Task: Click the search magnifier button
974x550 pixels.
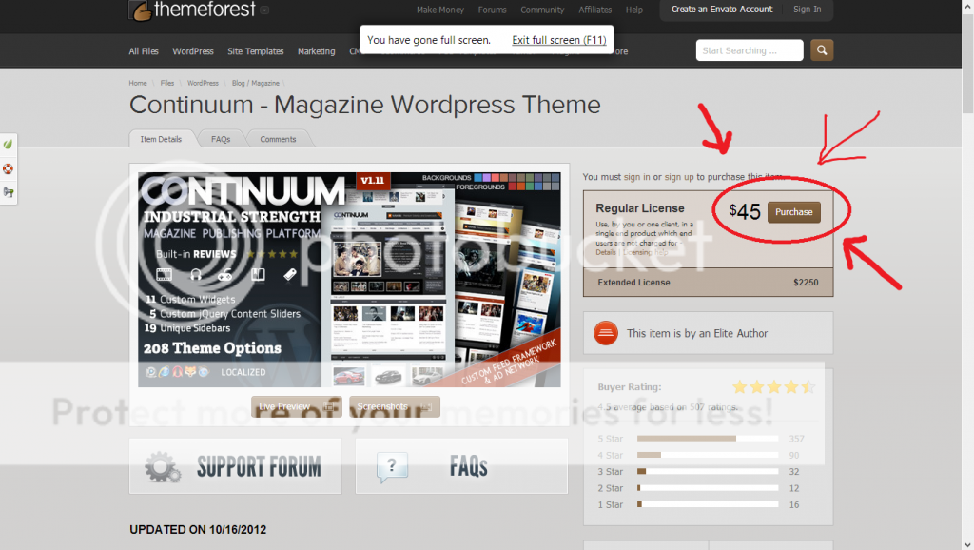Action: (x=821, y=50)
